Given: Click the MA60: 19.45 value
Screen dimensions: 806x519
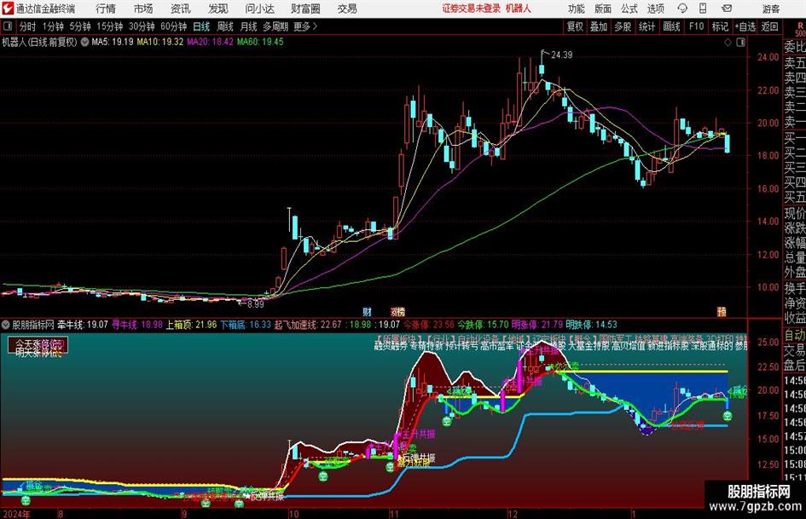Looking at the screenshot, I should click(260, 42).
